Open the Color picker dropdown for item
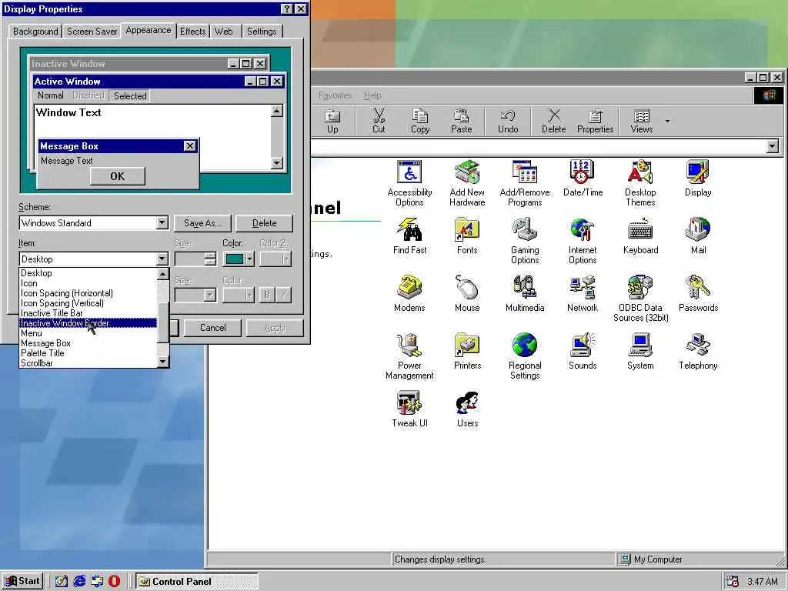 tap(239, 259)
